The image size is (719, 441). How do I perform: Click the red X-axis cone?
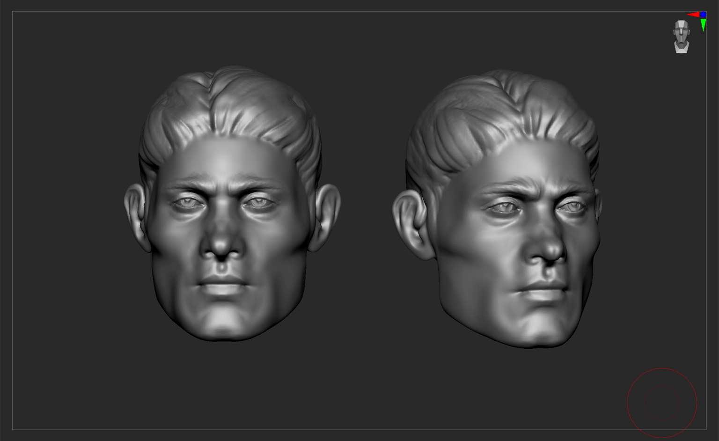(693, 15)
